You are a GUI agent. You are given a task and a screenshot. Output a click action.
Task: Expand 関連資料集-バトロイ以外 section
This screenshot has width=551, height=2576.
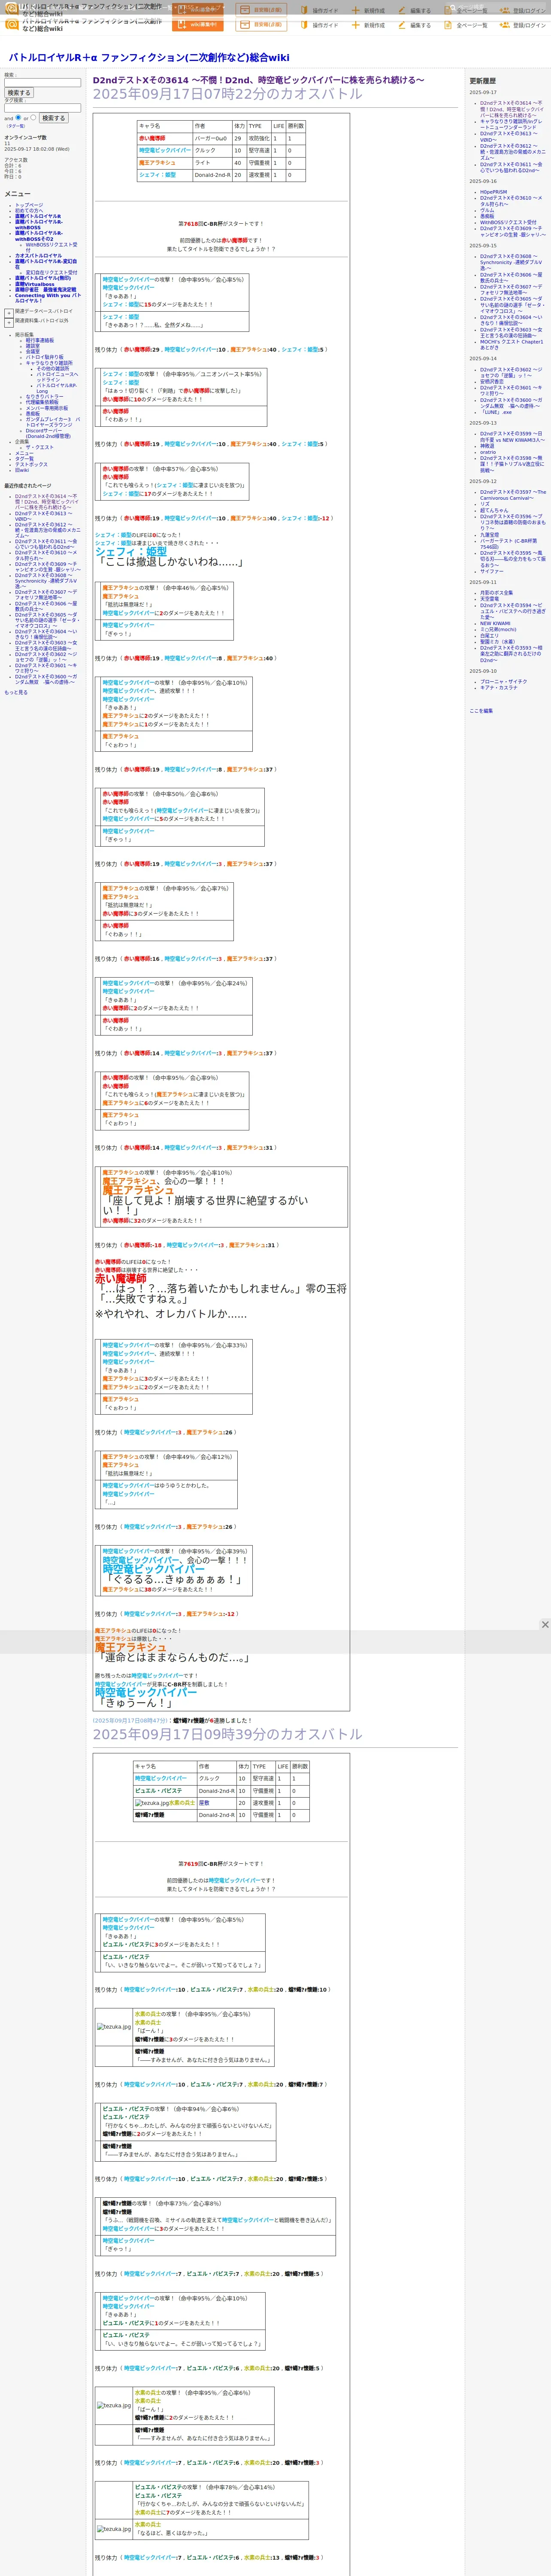[9, 323]
